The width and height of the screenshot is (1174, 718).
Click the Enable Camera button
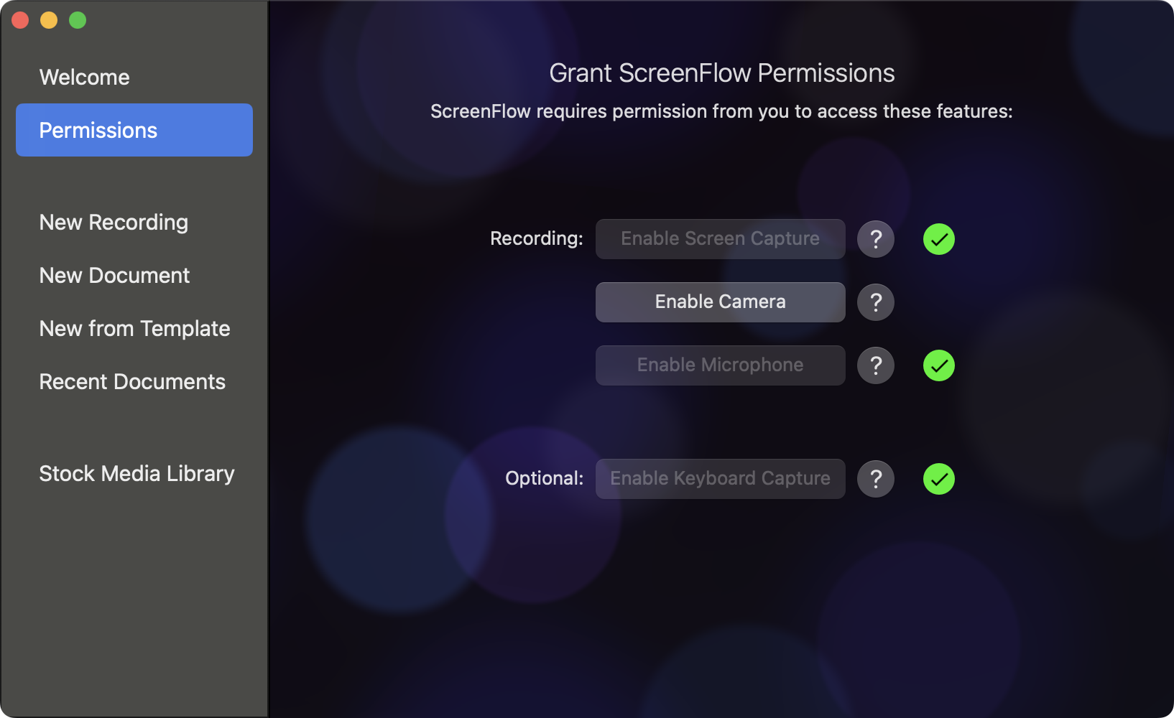720,302
